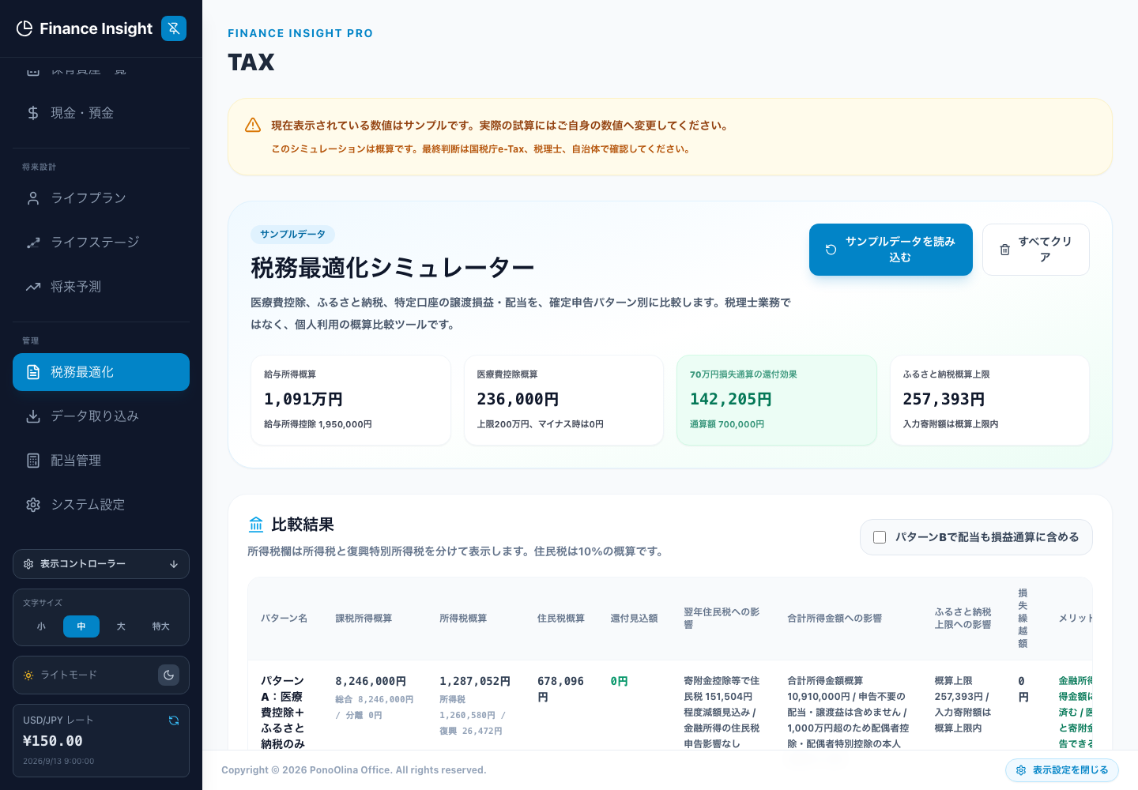Click the document icon for 税務最適化
The height and width of the screenshot is (790, 1138).
(x=33, y=372)
